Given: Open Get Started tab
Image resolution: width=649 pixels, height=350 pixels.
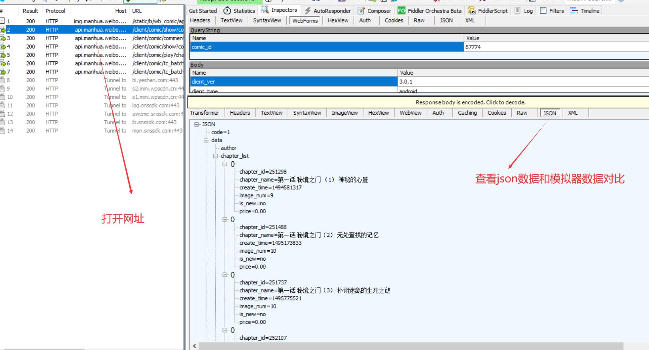Looking at the screenshot, I should click(203, 11).
